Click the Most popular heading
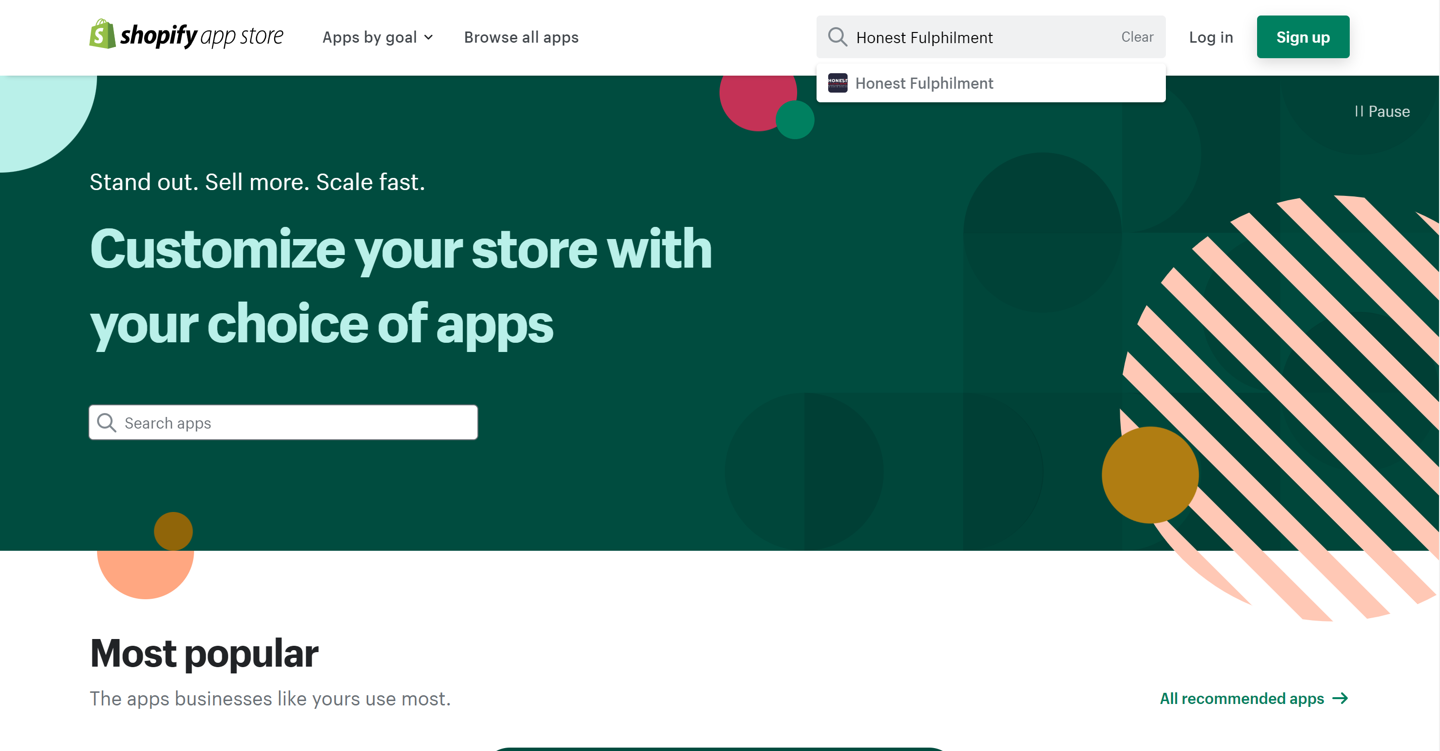This screenshot has height=751, width=1440. (x=204, y=653)
